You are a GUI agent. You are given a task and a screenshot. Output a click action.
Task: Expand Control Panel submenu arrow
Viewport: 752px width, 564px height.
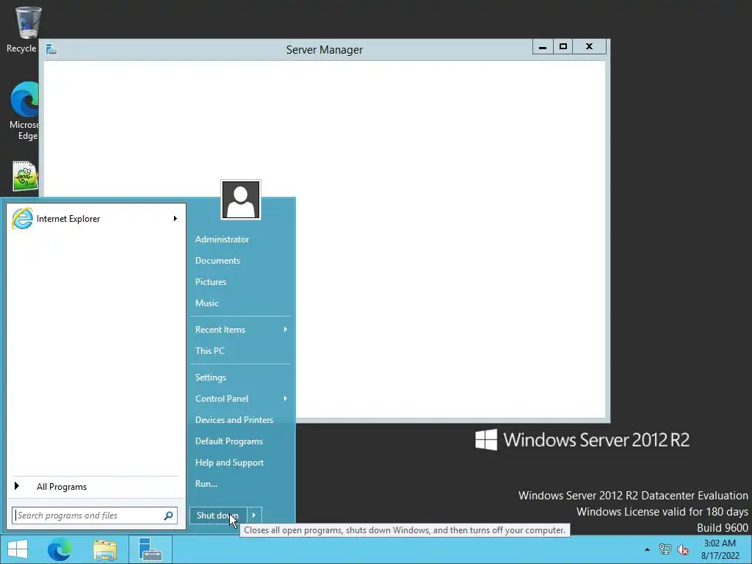[x=286, y=399]
